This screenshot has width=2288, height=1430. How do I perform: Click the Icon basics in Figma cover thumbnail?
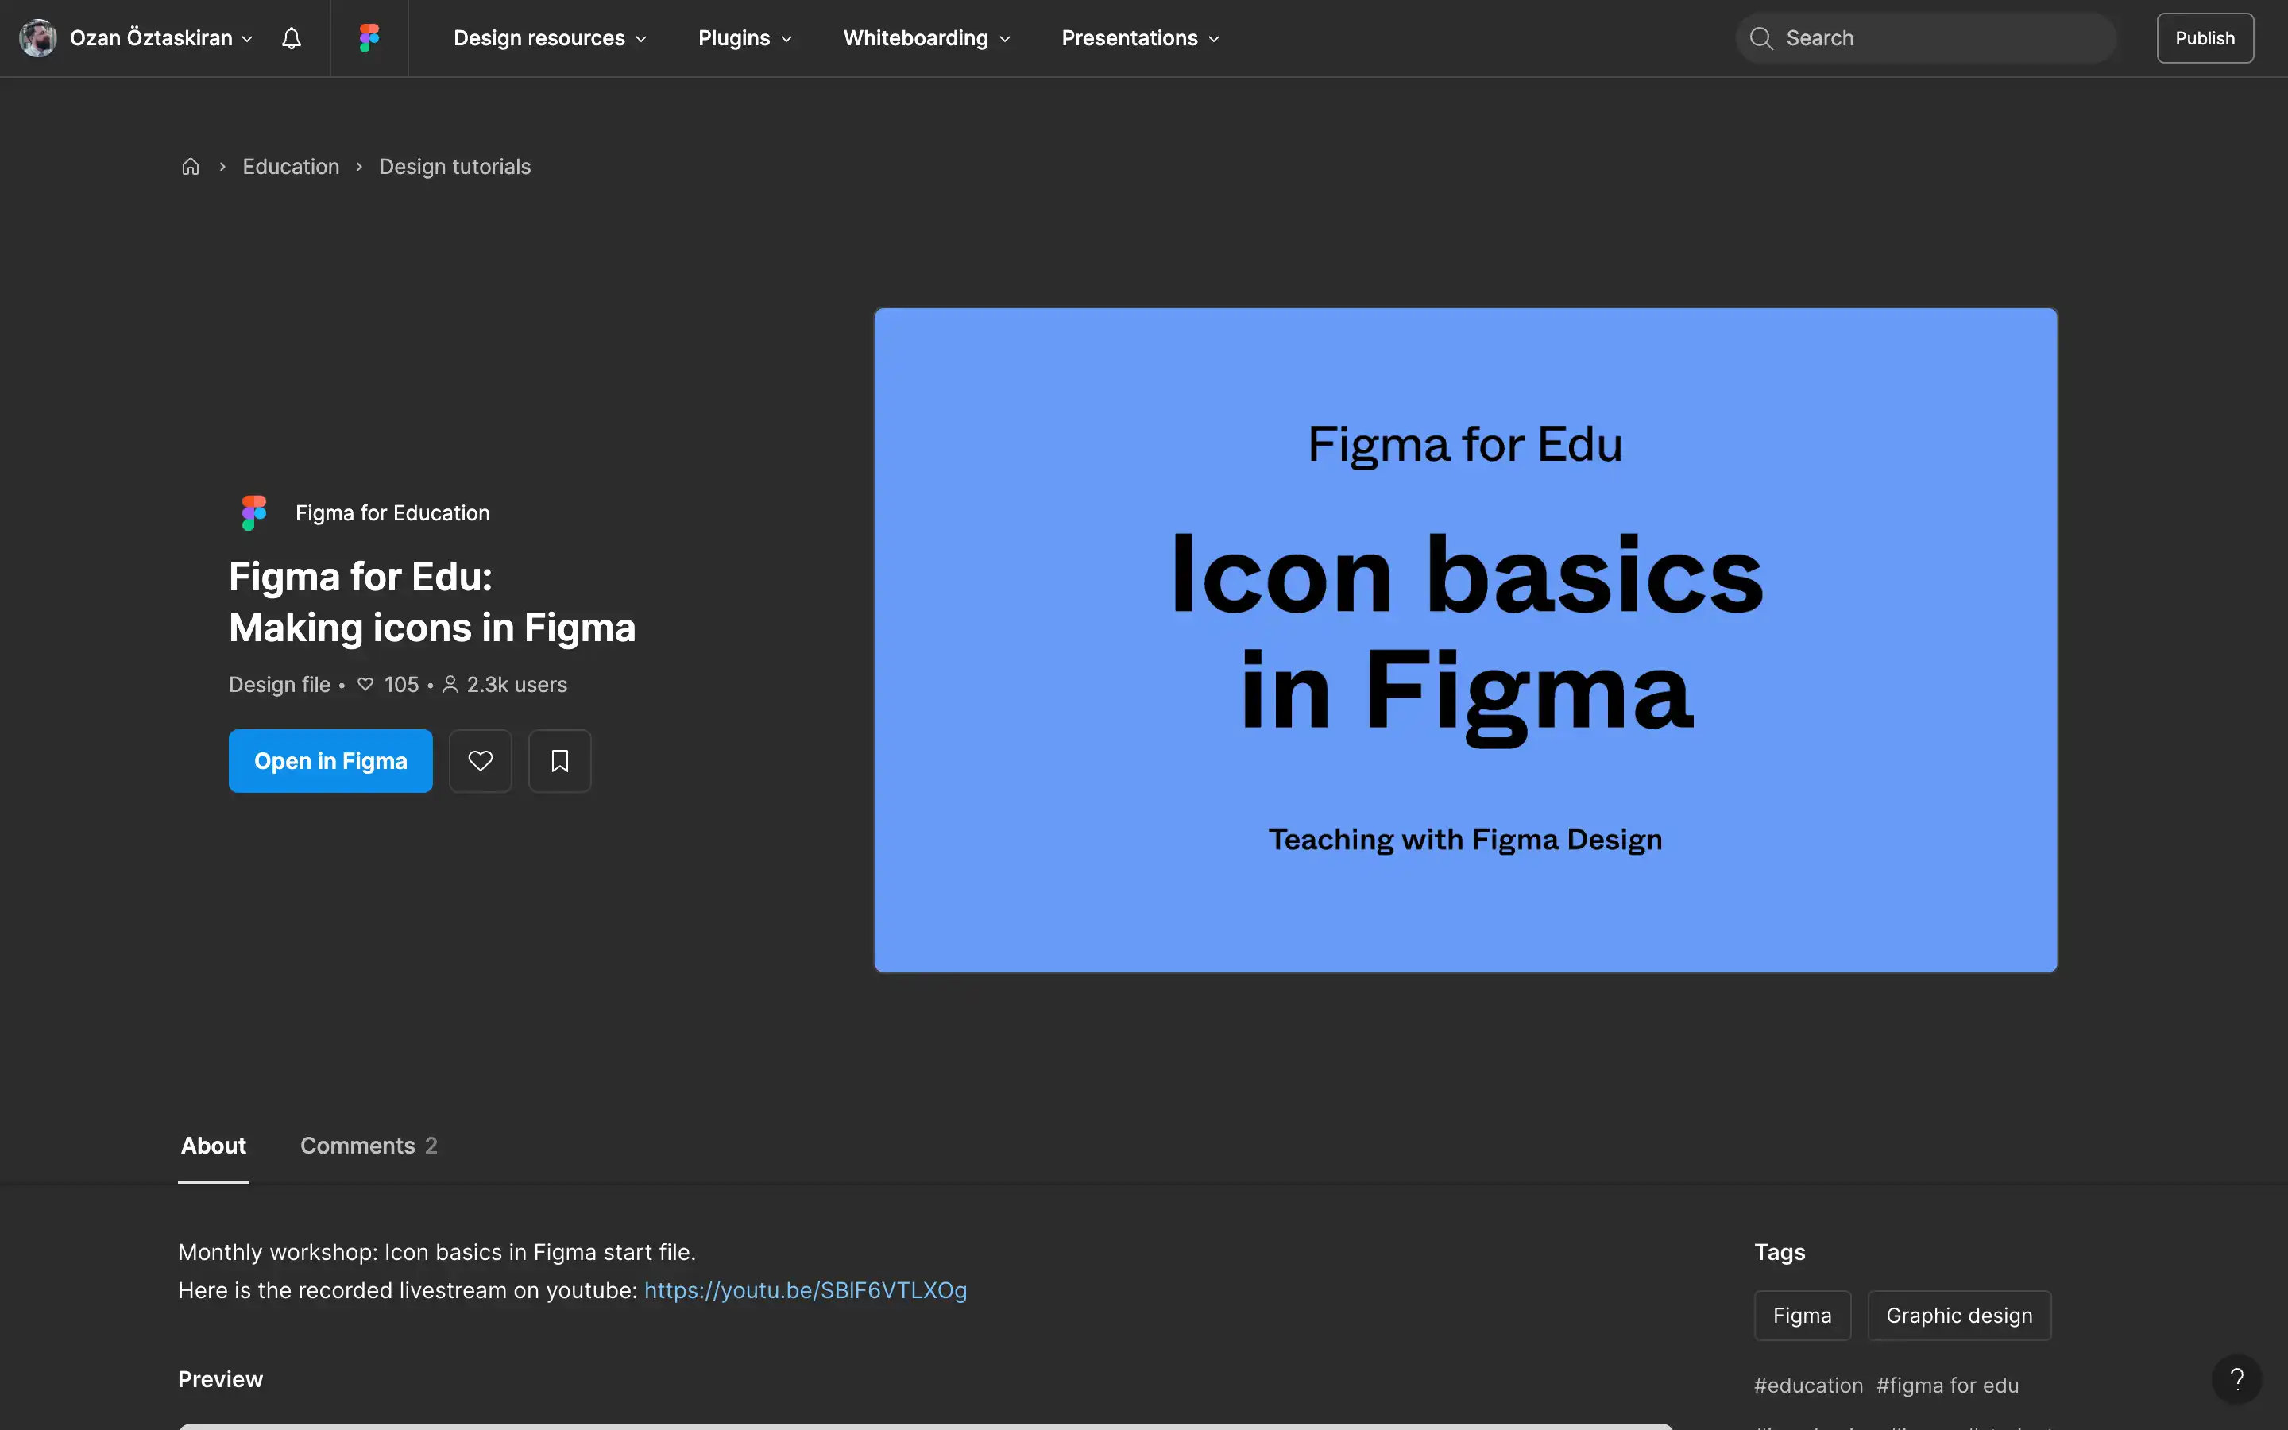click(1466, 640)
